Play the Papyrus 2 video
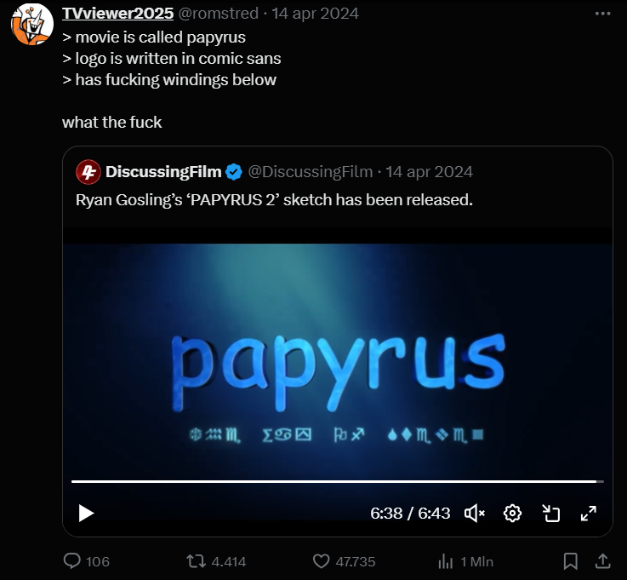The image size is (627, 580). [86, 514]
